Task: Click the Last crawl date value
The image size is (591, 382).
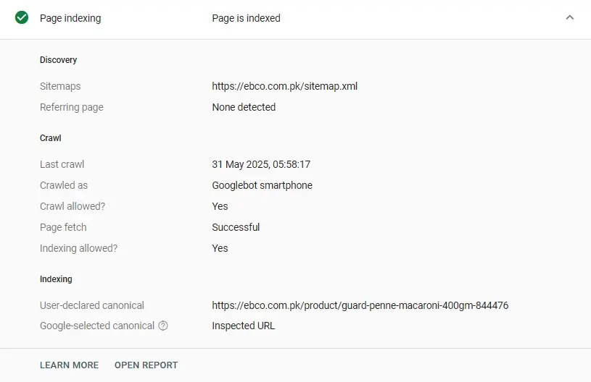Action: [x=261, y=164]
